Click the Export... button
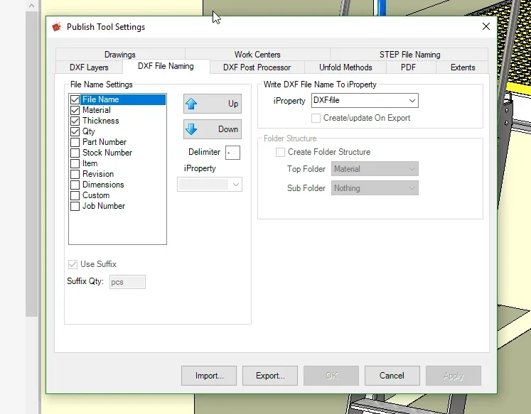The height and width of the screenshot is (414, 531). pos(270,376)
